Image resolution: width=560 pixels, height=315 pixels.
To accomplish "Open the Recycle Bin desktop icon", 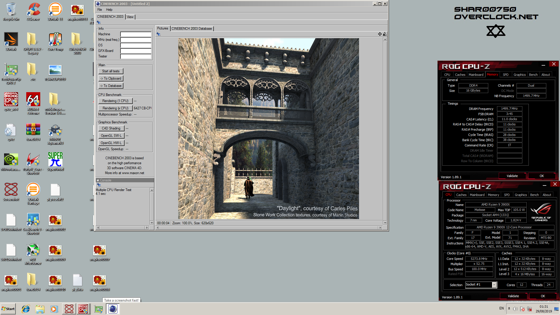I will click(11, 12).
